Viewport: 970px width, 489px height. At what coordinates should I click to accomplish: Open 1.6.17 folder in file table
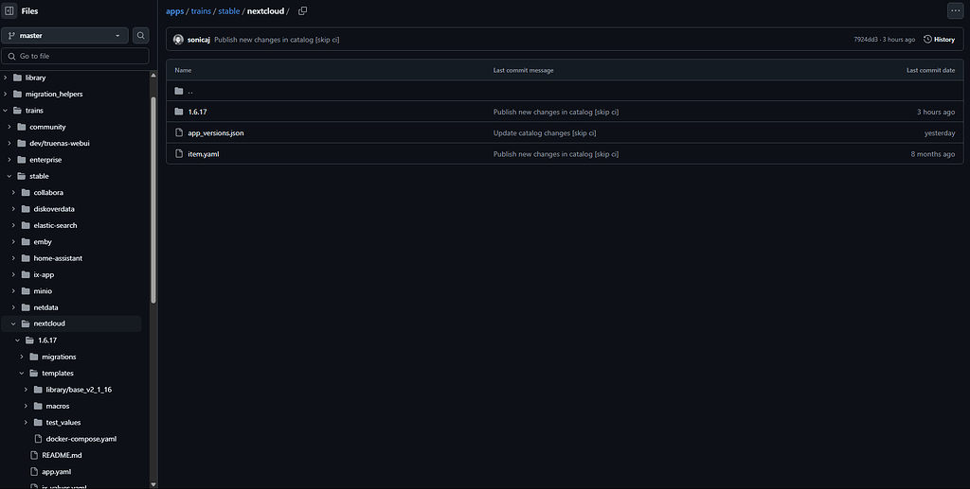(197, 112)
